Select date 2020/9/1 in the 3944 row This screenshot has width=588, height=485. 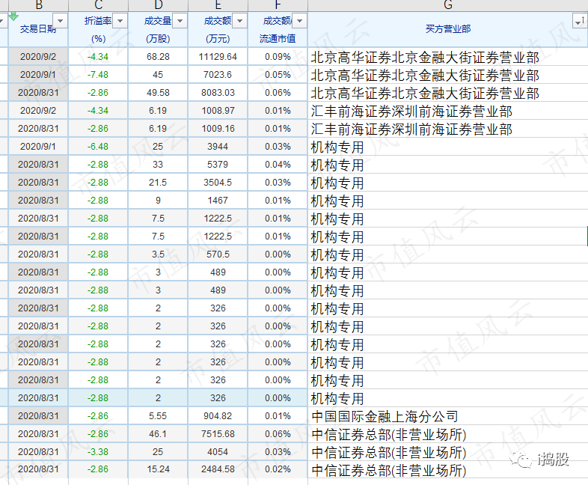pos(38,147)
